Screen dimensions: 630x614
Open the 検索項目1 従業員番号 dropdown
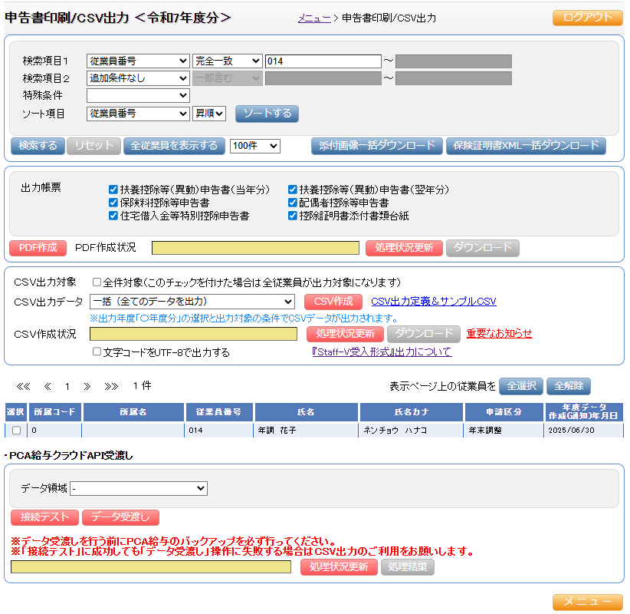(138, 61)
